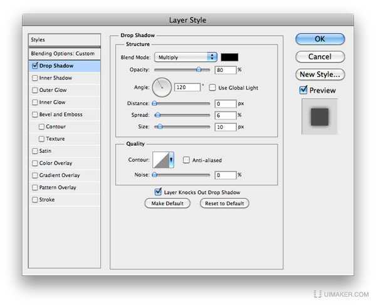
Task: Click the Spread slider handle
Action: [157, 115]
